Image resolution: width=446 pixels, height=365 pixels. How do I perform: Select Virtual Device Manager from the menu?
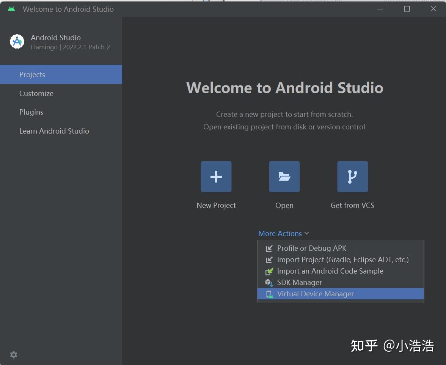click(x=316, y=294)
